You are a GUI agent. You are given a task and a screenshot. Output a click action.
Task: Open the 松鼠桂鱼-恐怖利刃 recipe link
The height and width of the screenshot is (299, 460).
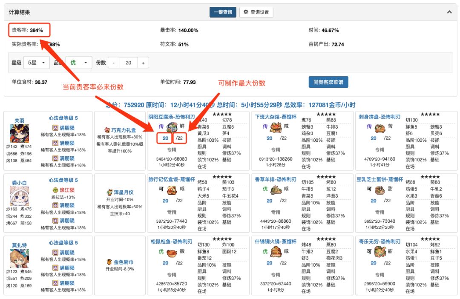(172, 241)
